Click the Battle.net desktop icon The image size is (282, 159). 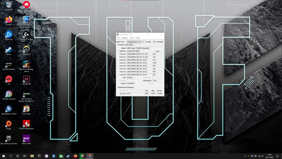coord(8,34)
